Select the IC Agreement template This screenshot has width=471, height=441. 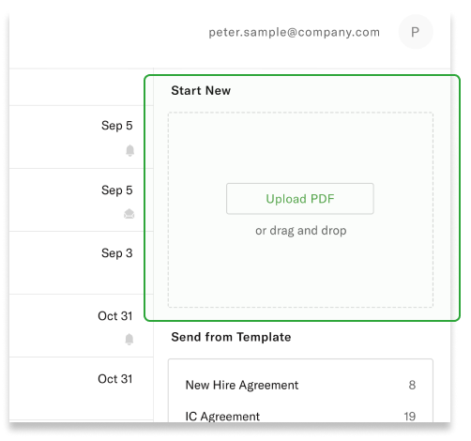(300, 416)
